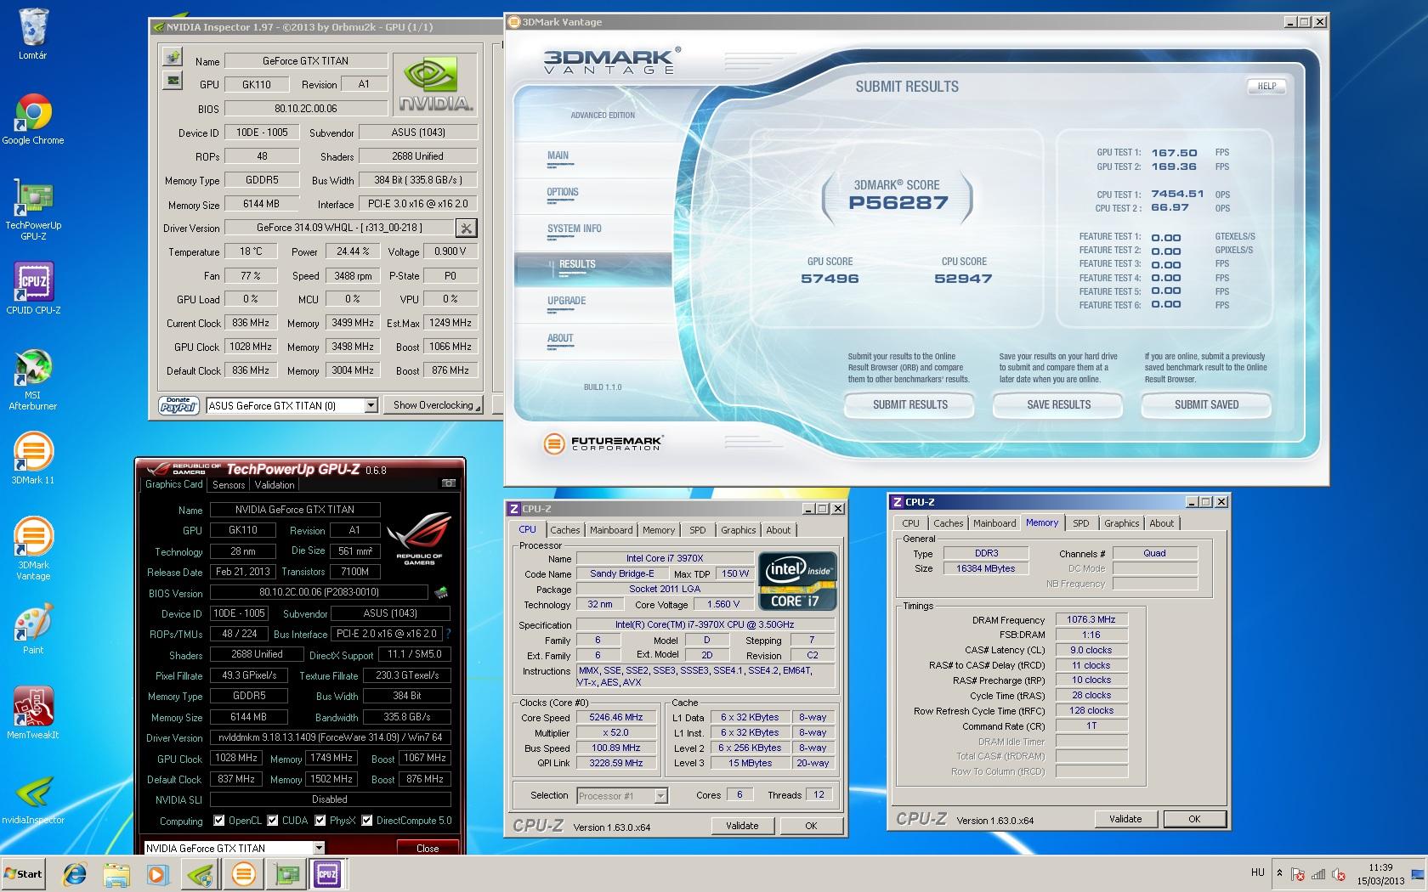
Task: Click the top small icon left of Name in NVIDIA Inspector
Action: coord(173,57)
